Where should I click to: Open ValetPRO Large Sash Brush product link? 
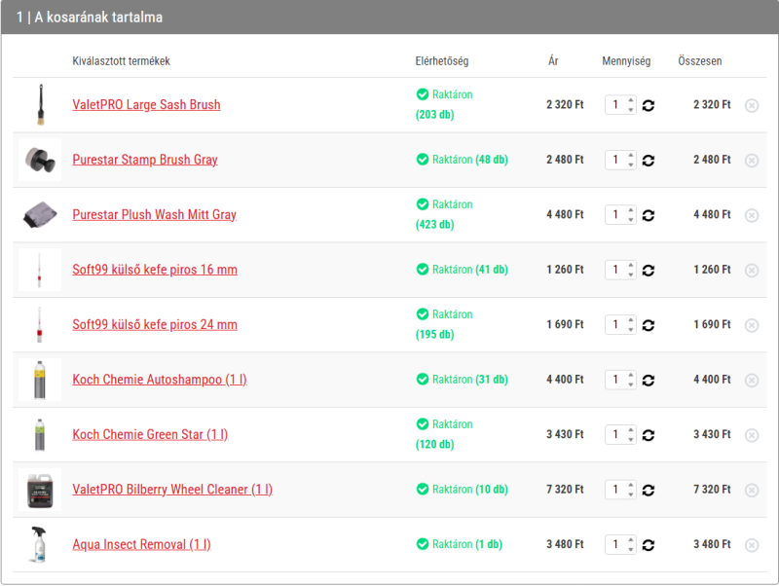(x=147, y=105)
